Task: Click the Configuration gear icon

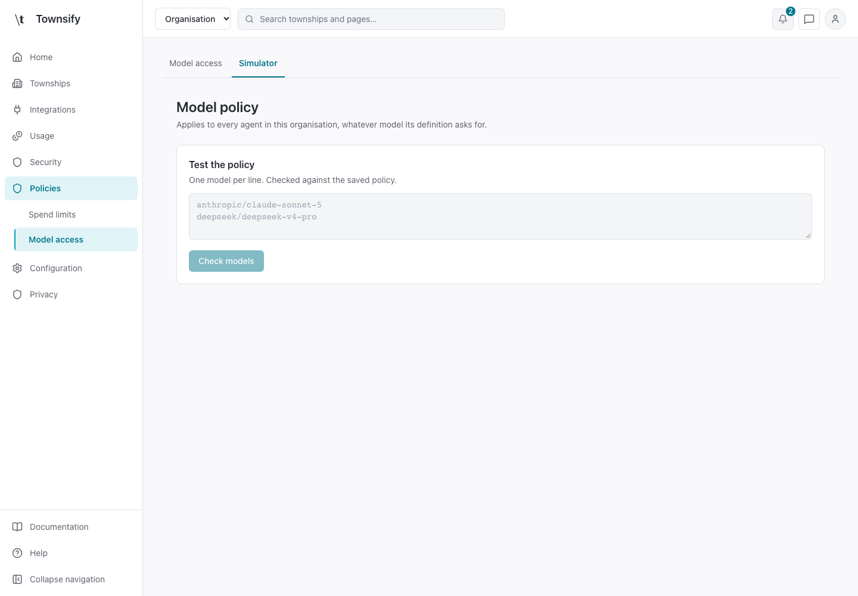Action: click(x=17, y=268)
